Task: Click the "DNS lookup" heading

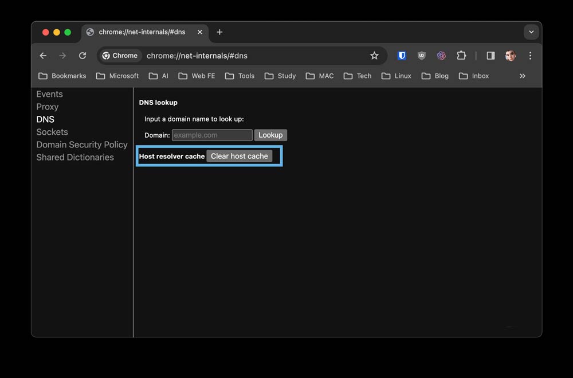Action: [x=158, y=103]
